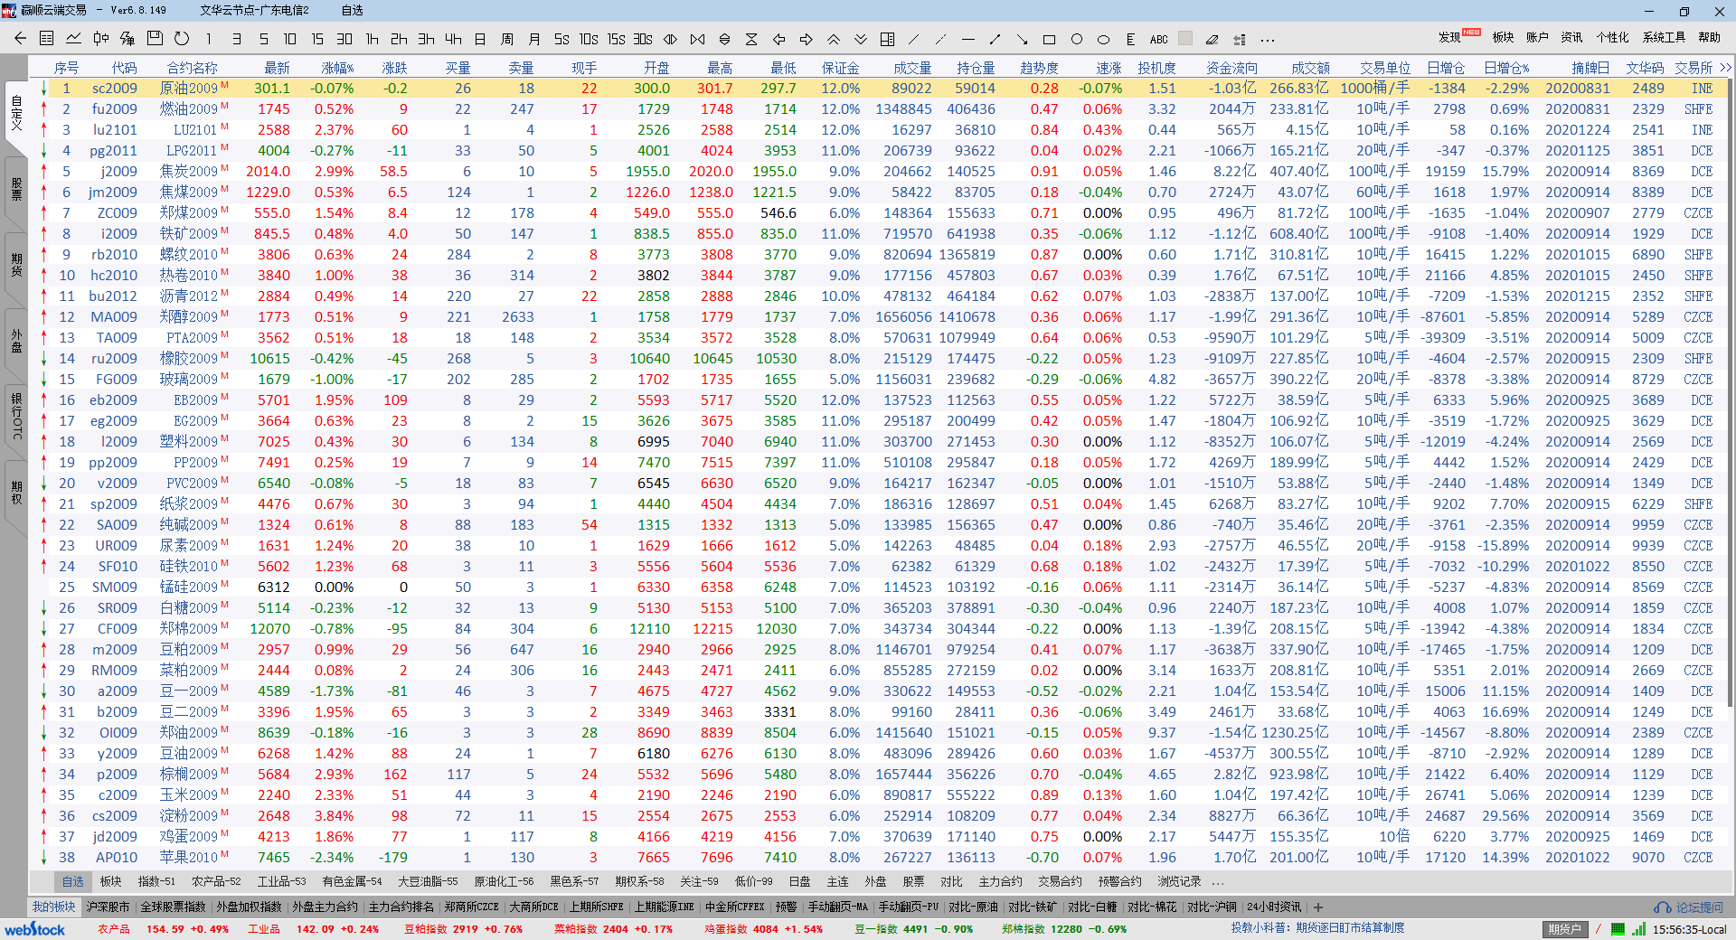Select the 周 weekly period button
Image resolution: width=1736 pixels, height=940 pixels.
(507, 39)
